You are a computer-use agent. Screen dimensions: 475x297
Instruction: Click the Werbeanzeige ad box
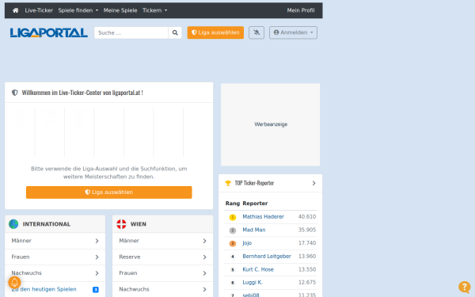coord(270,124)
